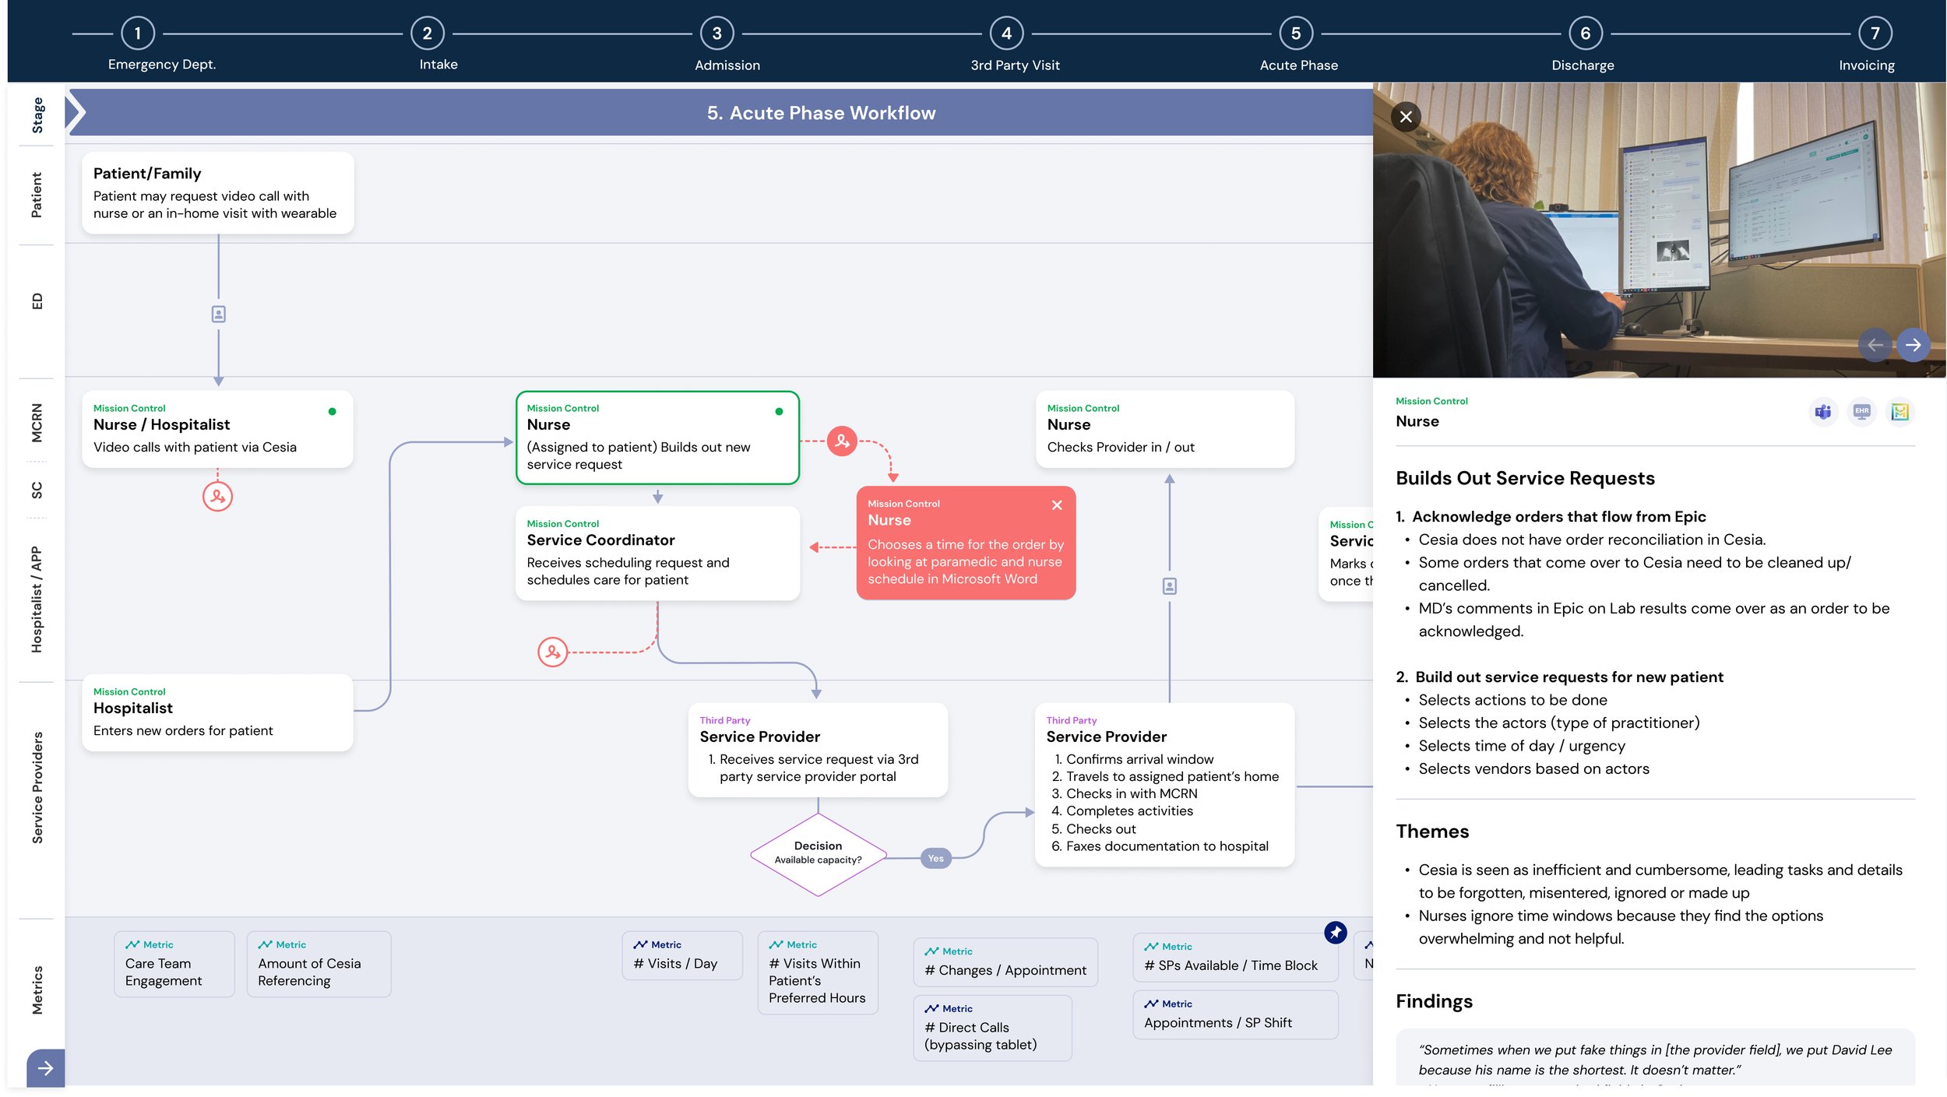
Task: Click green dot on highlighted Nurse card
Action: 779,412
